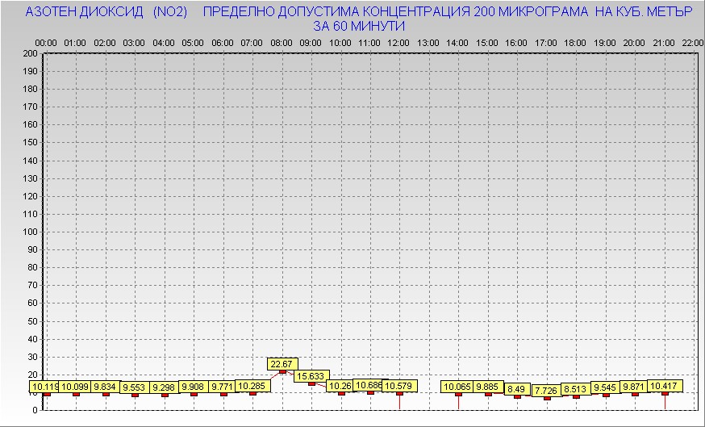Select the 10.579 data label
This screenshot has height=427, width=705.
[399, 386]
